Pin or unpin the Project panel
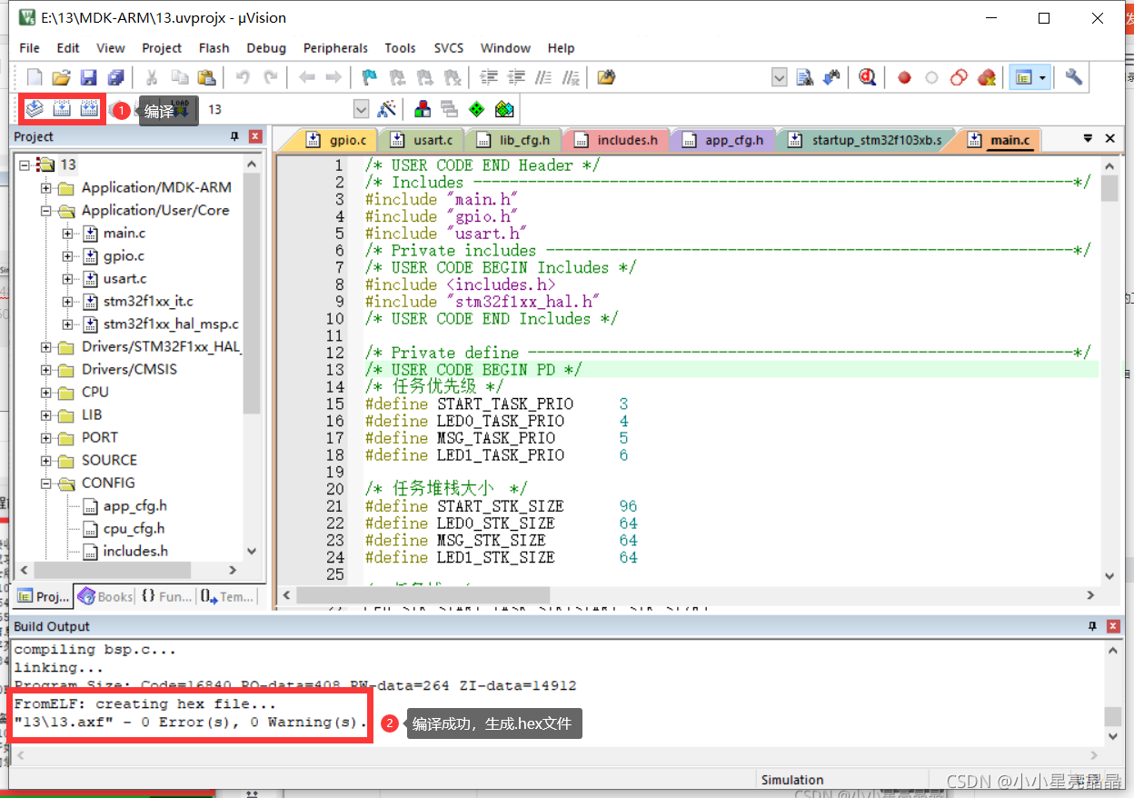Image resolution: width=1134 pixels, height=798 pixels. tap(234, 137)
